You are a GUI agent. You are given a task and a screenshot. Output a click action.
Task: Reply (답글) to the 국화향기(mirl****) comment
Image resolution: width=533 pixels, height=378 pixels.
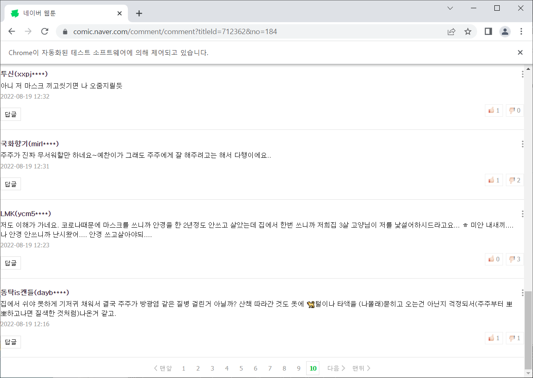pyautogui.click(x=11, y=184)
